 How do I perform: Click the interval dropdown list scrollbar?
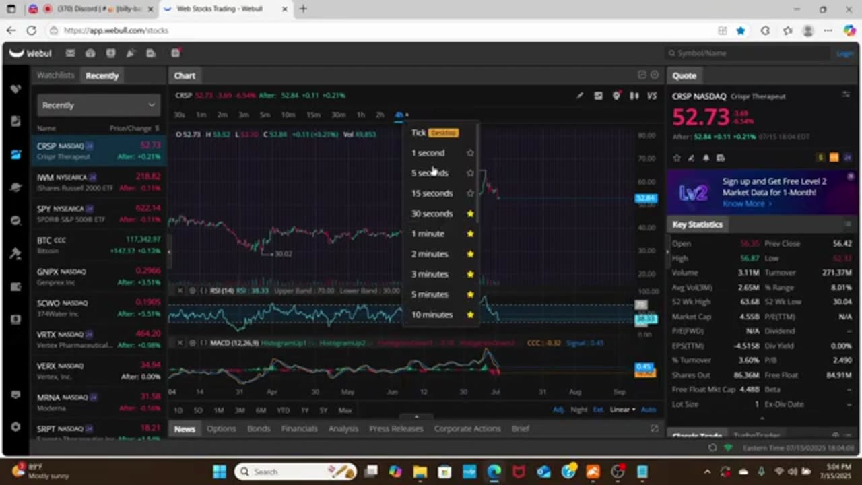click(478, 174)
